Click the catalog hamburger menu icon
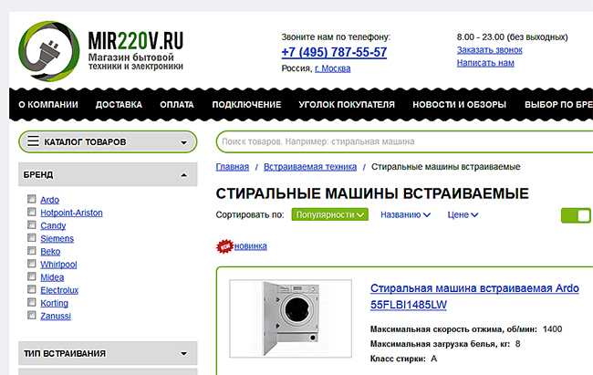 33,141
